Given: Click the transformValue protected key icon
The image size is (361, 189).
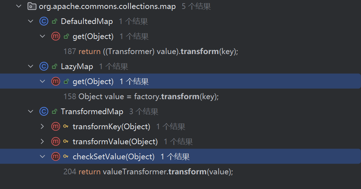Looking at the screenshot, I should 66,142.
